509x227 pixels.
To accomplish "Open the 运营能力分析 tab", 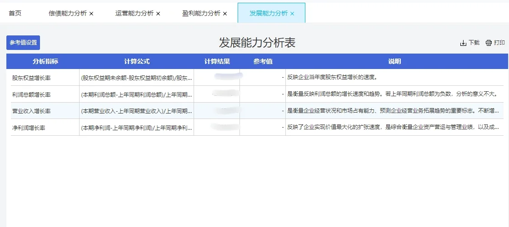I will (135, 13).
